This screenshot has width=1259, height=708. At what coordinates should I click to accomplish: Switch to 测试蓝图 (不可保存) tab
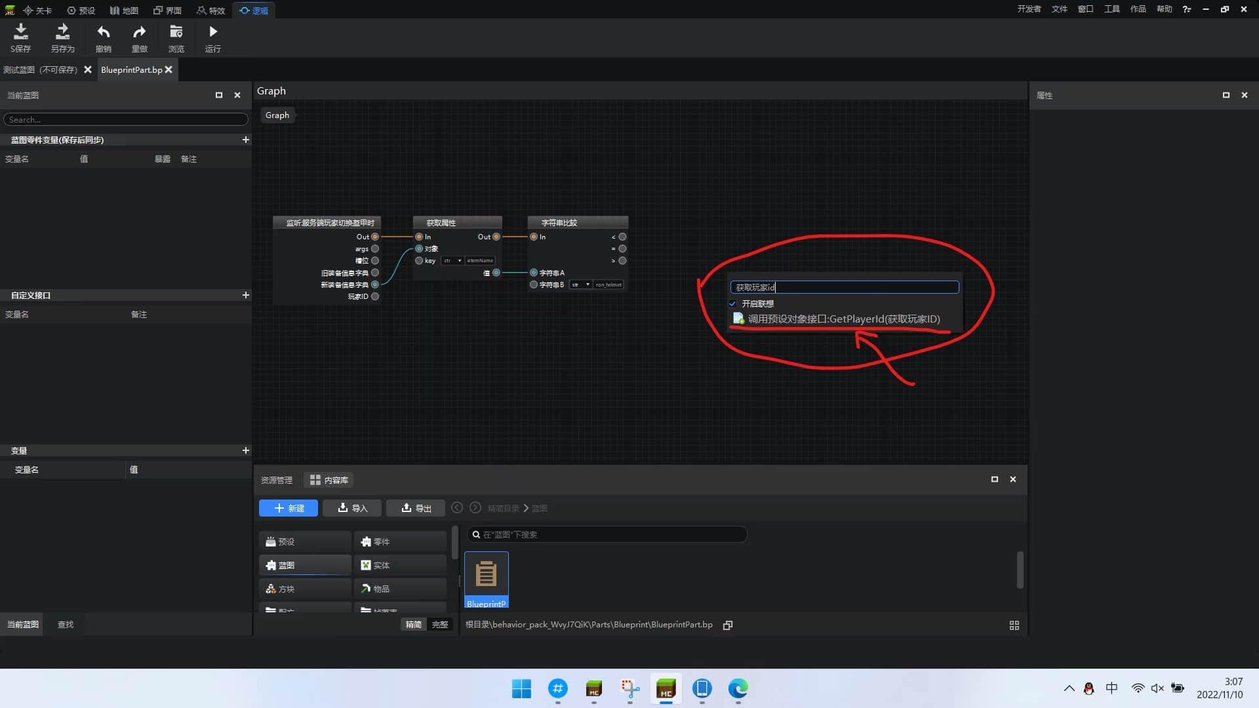(40, 69)
